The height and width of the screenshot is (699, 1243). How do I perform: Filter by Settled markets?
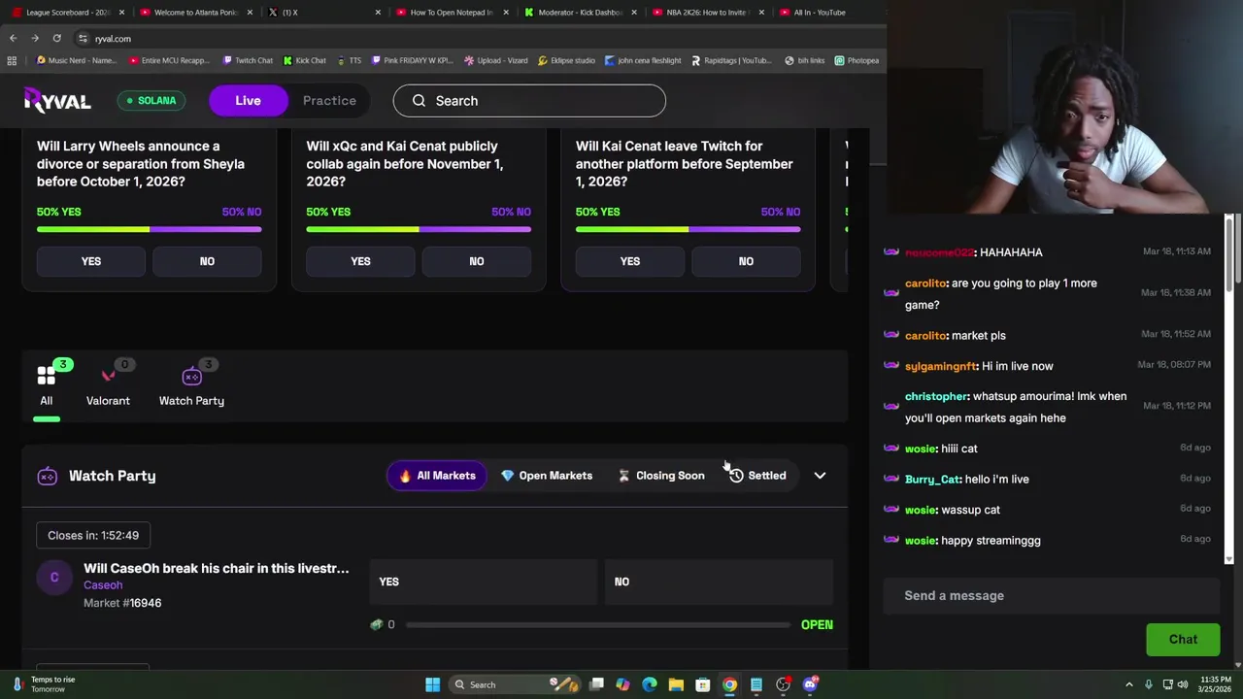pyautogui.click(x=757, y=476)
